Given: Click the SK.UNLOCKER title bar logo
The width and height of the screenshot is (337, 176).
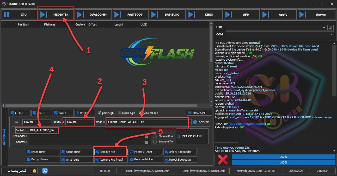Looking at the screenshot, I should [x=4, y=4].
